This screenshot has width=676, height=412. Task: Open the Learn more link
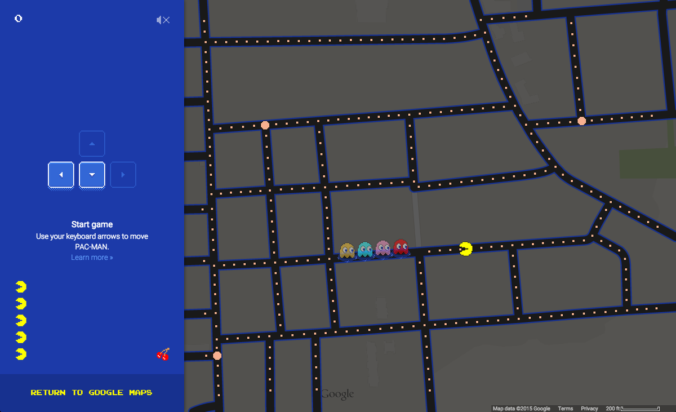point(92,258)
